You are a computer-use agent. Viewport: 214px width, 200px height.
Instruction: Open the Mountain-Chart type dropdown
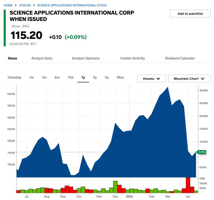[x=189, y=79]
